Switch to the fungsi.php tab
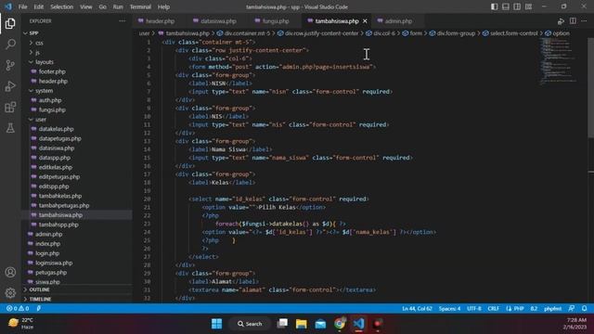The width and height of the screenshot is (594, 334). [276, 21]
